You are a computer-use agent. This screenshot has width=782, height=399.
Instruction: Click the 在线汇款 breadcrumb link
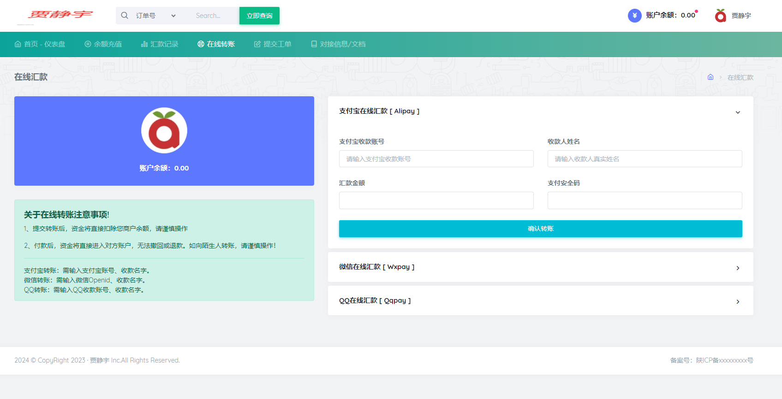point(740,77)
